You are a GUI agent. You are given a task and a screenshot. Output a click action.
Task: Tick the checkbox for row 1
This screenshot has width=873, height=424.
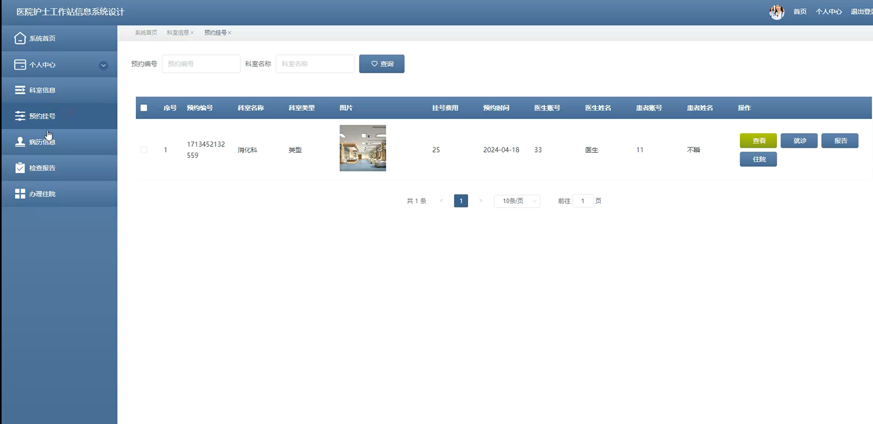(144, 150)
